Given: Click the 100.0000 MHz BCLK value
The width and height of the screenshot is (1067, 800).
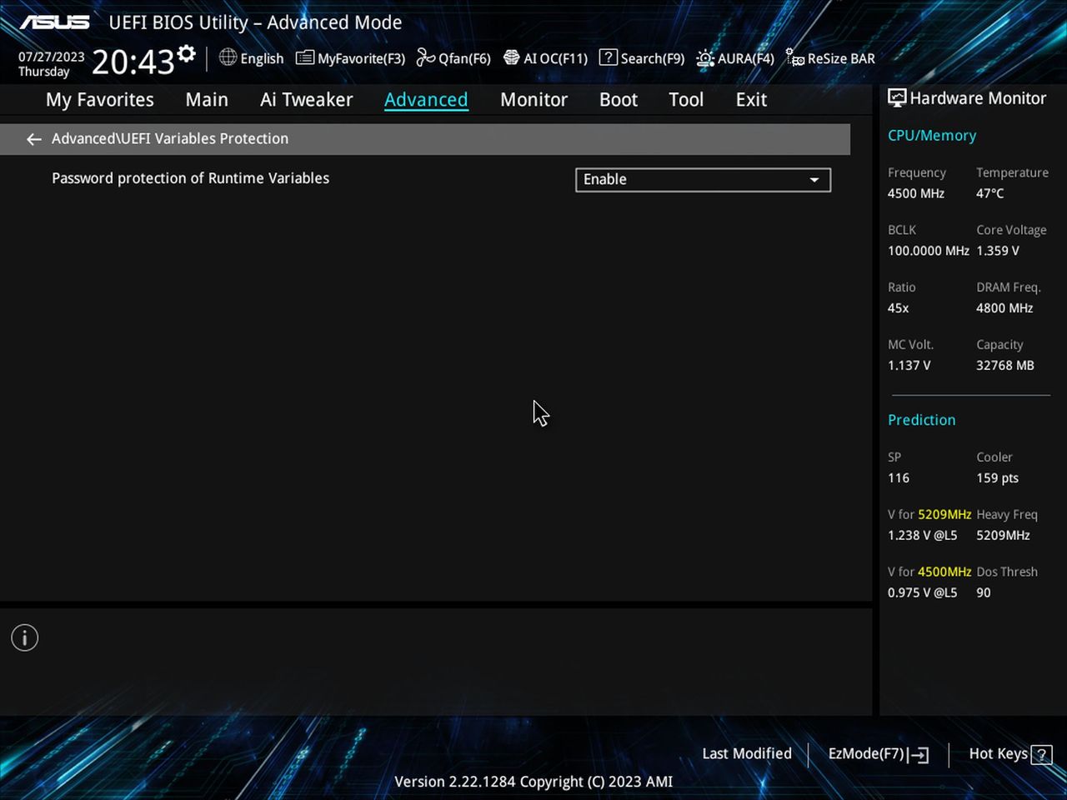Looking at the screenshot, I should (x=929, y=251).
